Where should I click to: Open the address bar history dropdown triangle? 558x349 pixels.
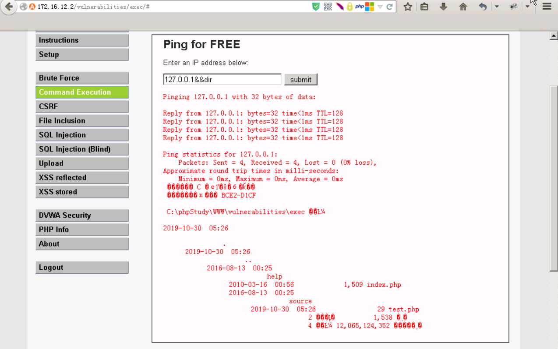point(380,7)
